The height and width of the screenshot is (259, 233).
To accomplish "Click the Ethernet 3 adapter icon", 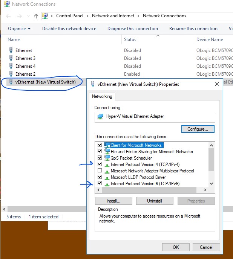I will point(11,58).
